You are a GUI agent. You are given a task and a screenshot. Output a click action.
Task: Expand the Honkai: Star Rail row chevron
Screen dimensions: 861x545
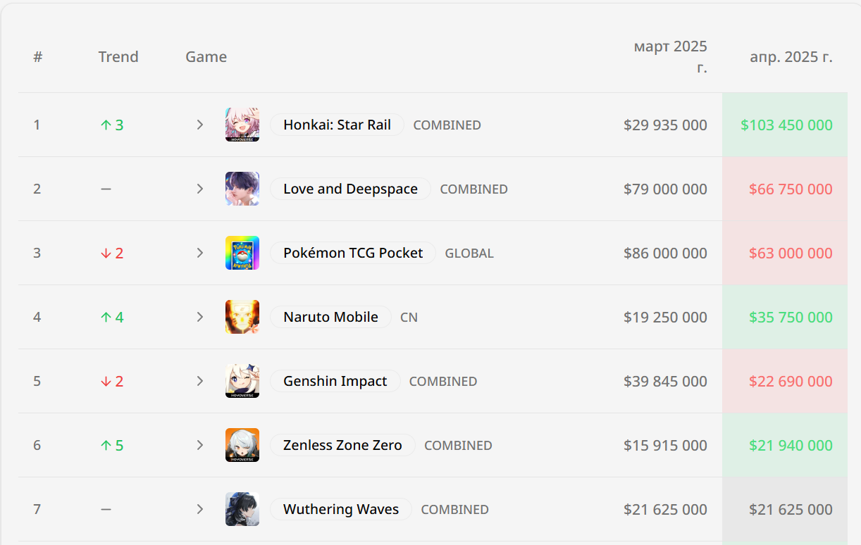click(200, 125)
